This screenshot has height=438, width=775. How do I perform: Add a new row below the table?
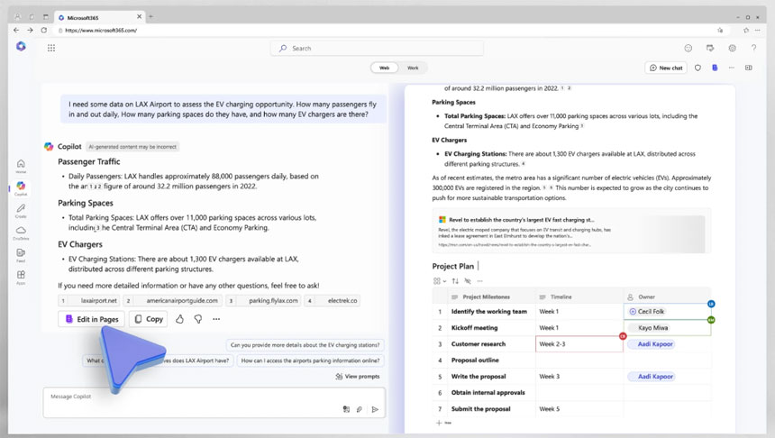pos(443,423)
